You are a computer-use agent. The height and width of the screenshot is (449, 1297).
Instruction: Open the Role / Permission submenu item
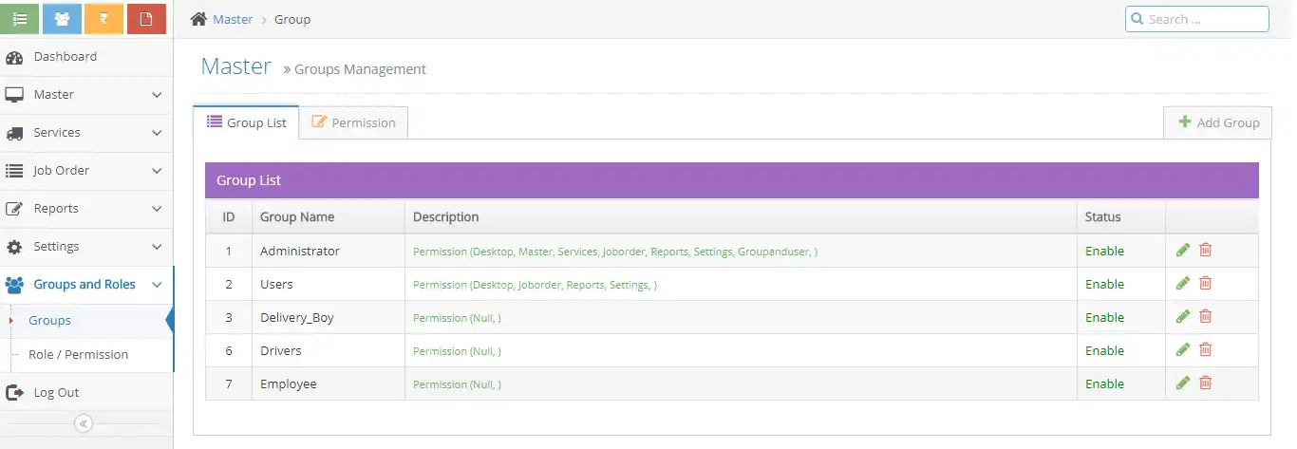pos(78,355)
